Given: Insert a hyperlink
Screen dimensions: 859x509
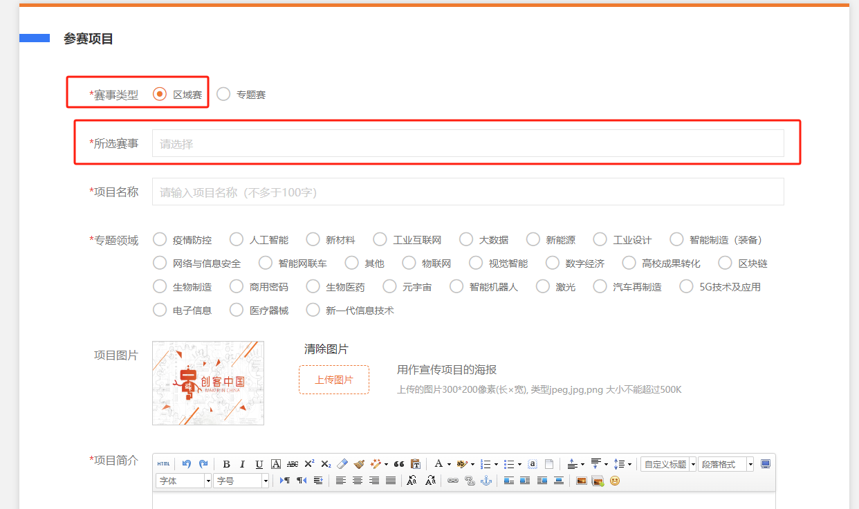Looking at the screenshot, I should [453, 481].
